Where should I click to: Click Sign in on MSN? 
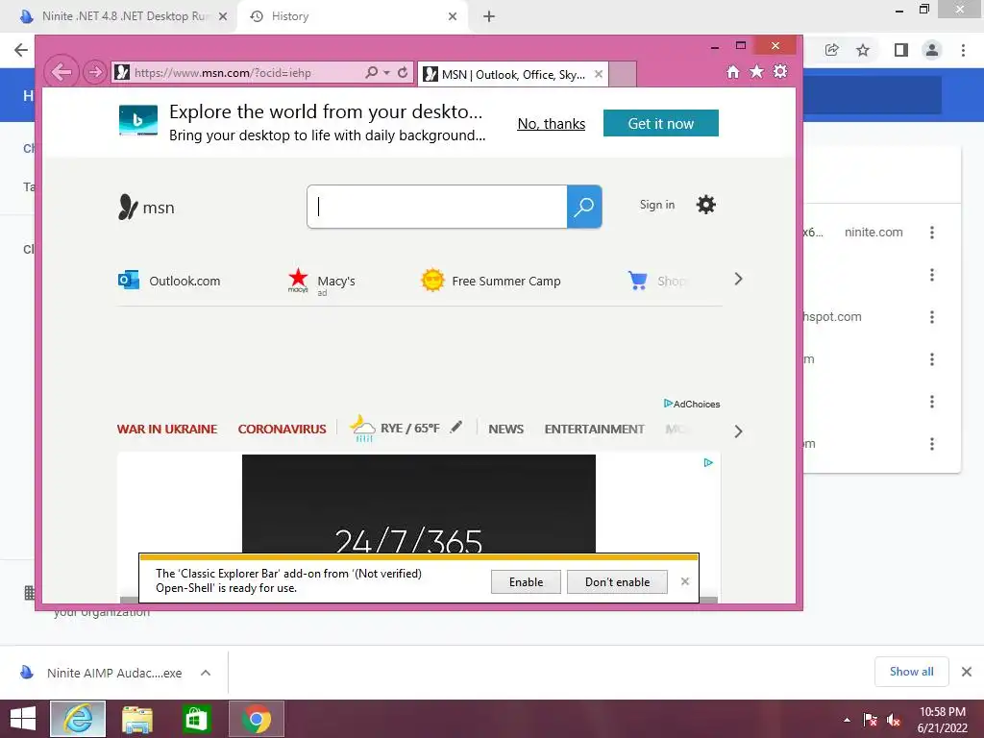coord(657,205)
